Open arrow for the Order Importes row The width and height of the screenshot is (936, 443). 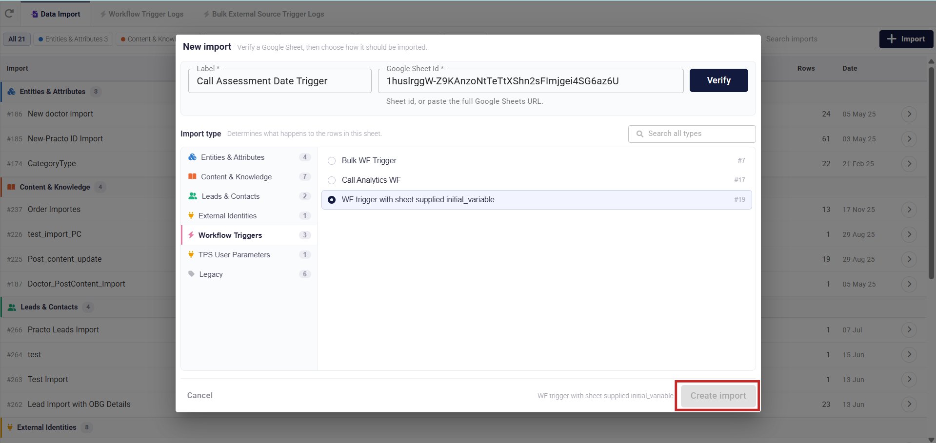[x=909, y=210]
